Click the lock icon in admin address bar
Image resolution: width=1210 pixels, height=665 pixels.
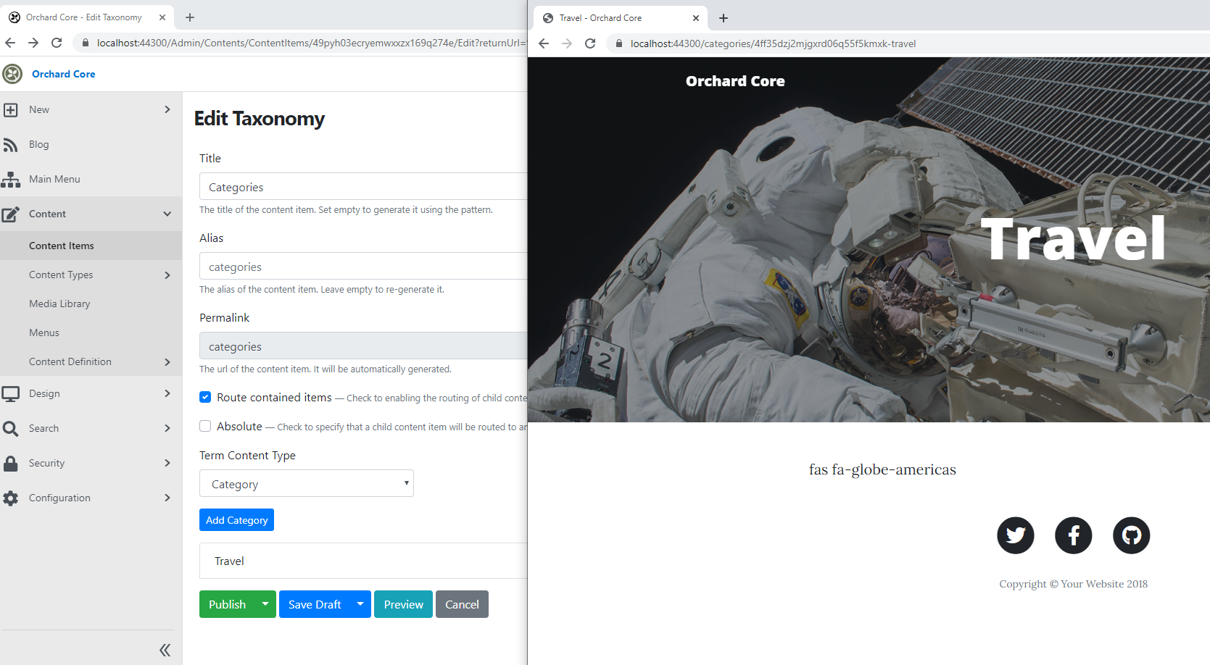pos(85,43)
